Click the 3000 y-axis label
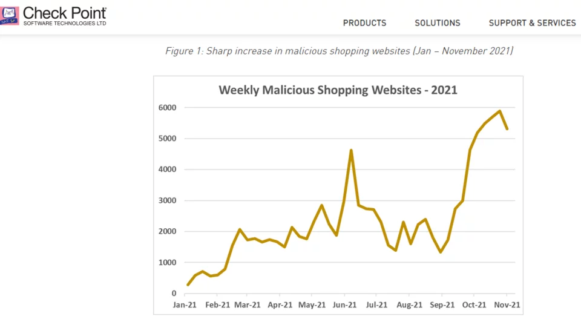This screenshot has width=581, height=316. coord(166,200)
